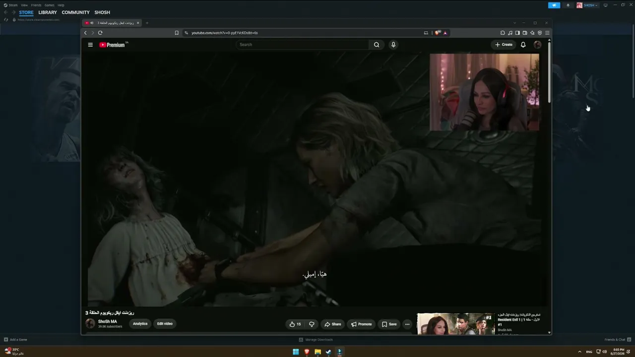
Task: Open the Steam icon on the taskbar
Action: click(328, 352)
